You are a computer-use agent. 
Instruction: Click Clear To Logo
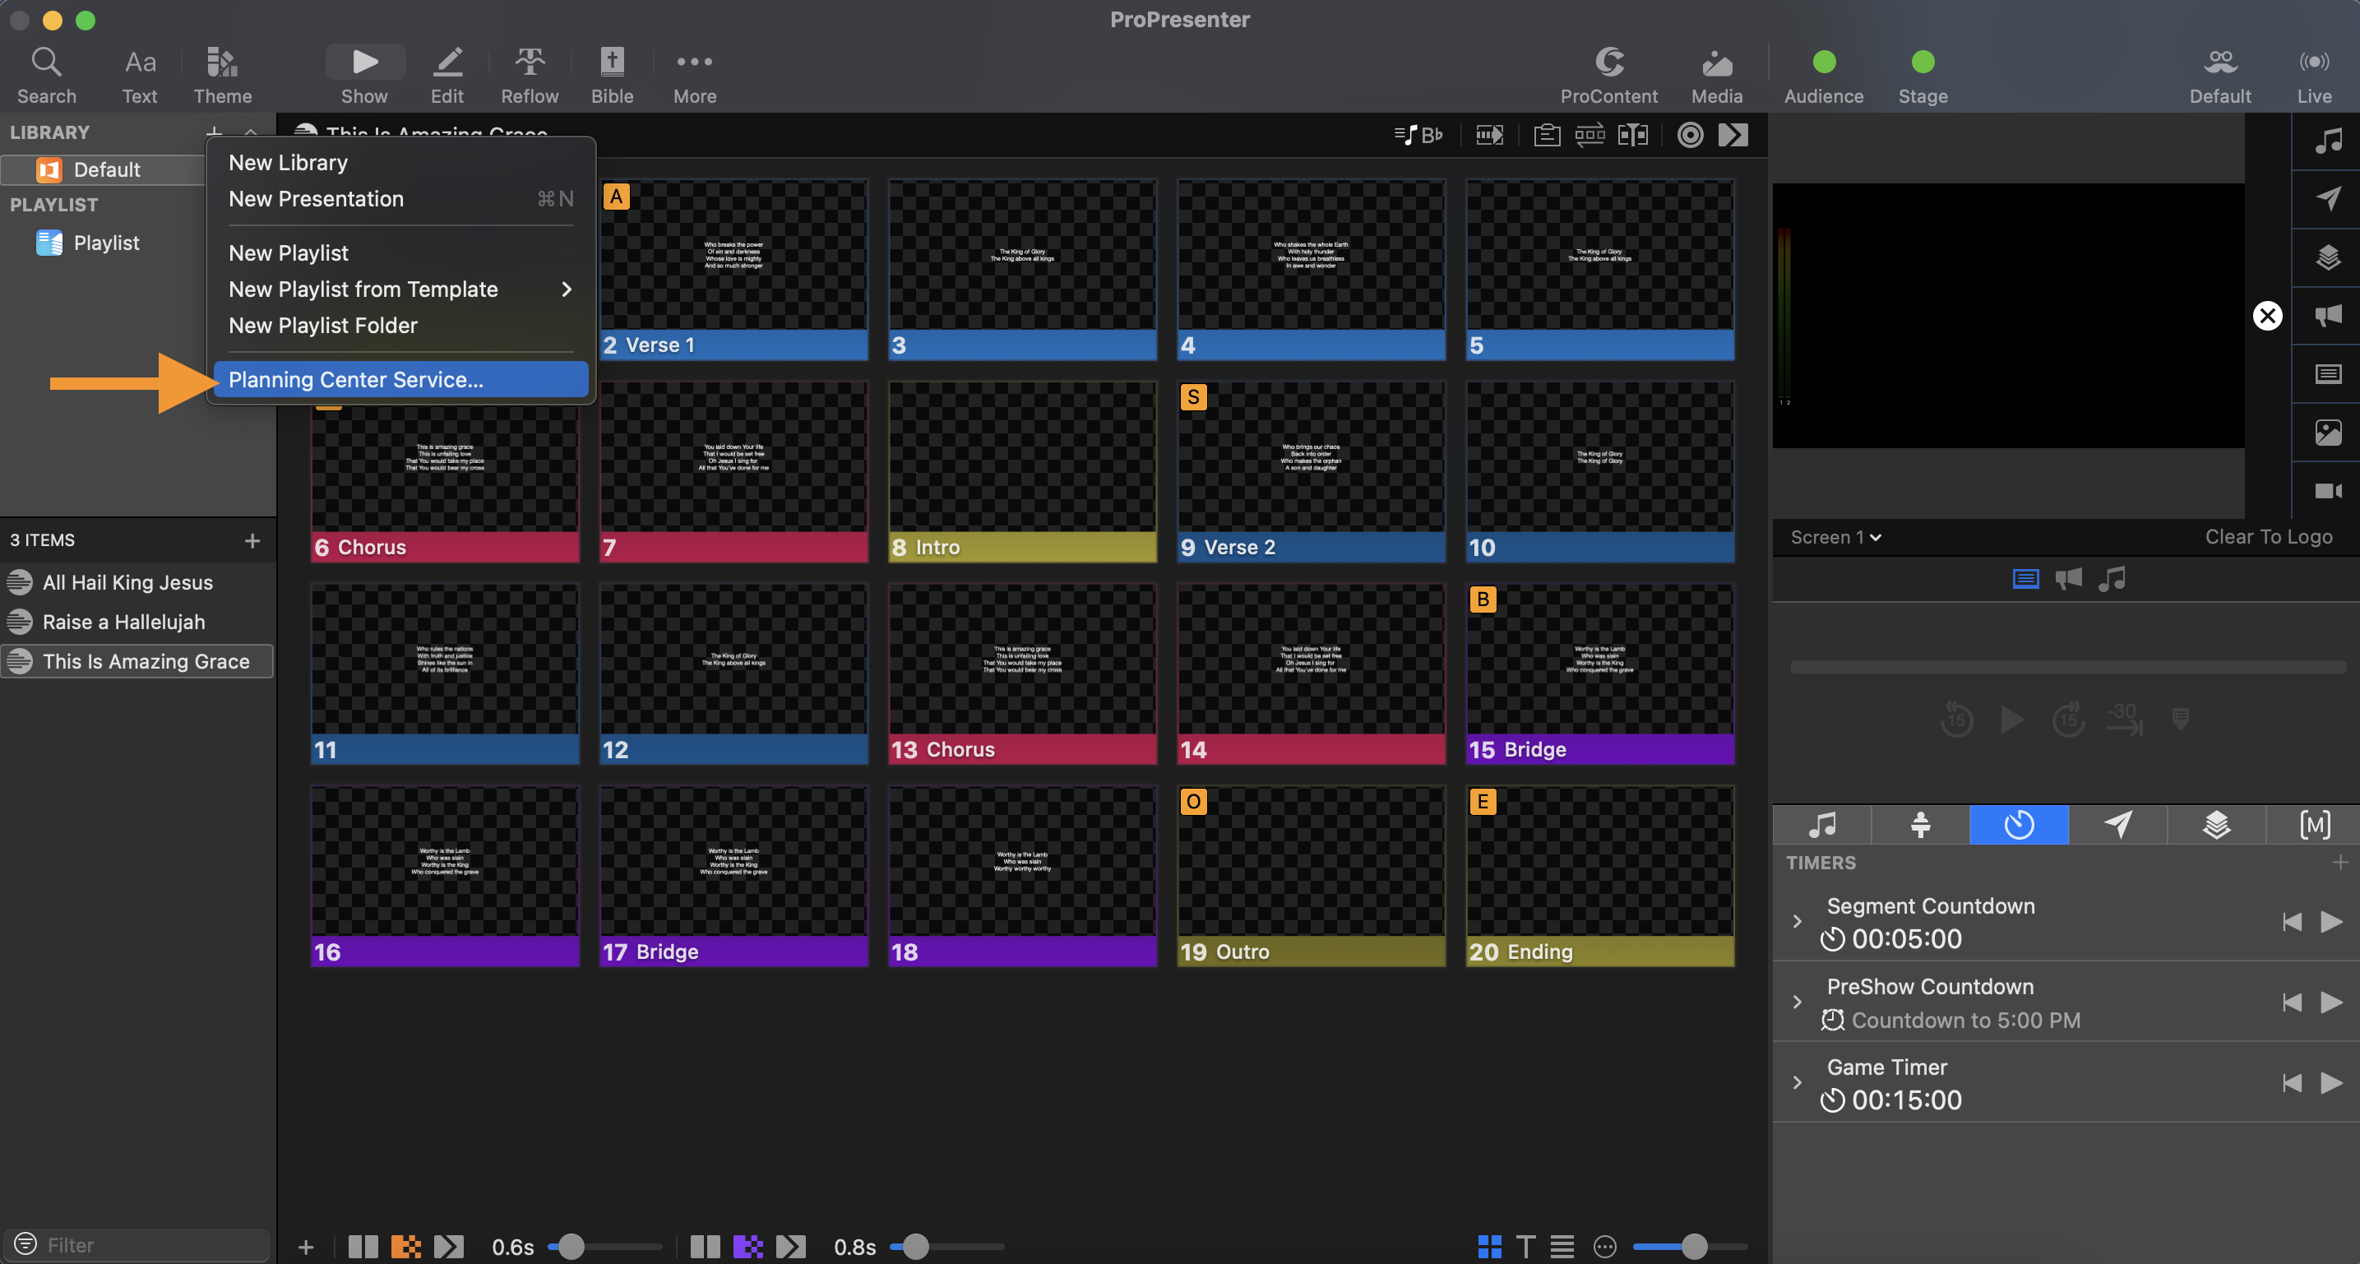point(2269,537)
